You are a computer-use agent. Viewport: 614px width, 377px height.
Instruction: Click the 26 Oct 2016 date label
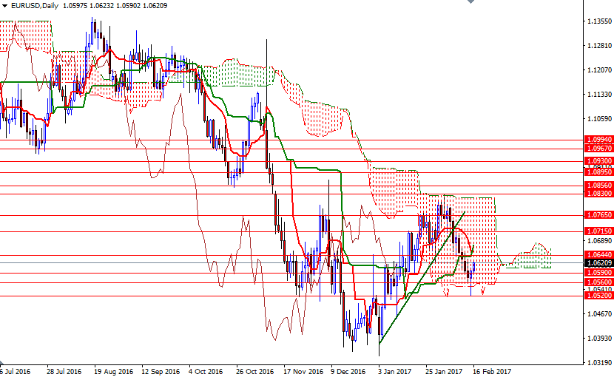point(255,371)
